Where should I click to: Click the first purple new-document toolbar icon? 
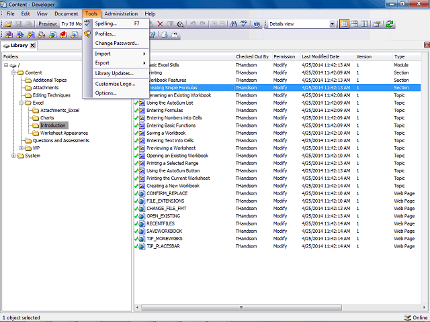[x=9, y=34]
